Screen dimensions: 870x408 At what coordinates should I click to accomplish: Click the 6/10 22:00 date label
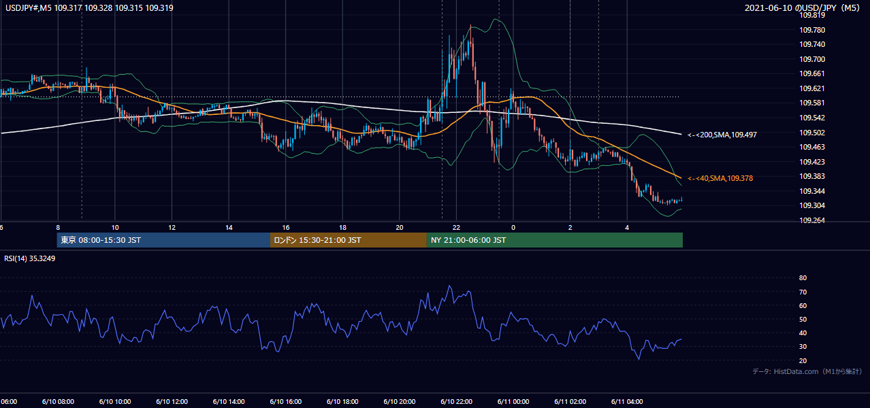point(456,401)
